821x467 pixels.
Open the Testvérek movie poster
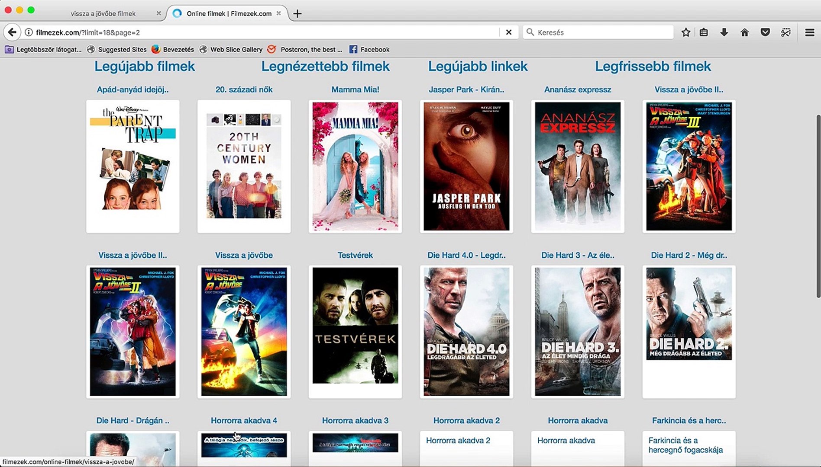[355, 332]
